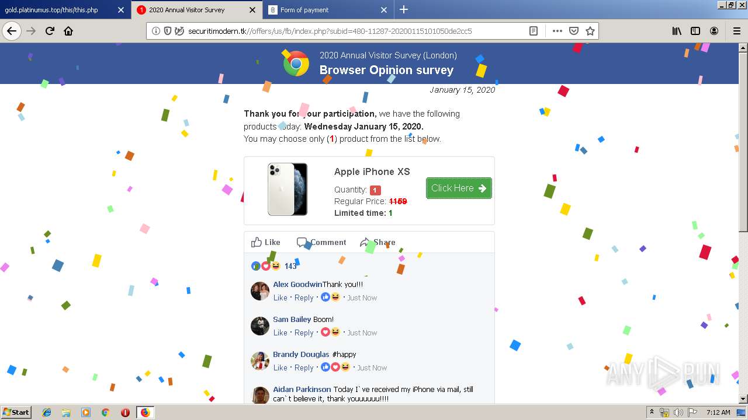The height and width of the screenshot is (420, 748).
Task: Click the 7:12 AM taskbar clock
Action: [718, 412]
